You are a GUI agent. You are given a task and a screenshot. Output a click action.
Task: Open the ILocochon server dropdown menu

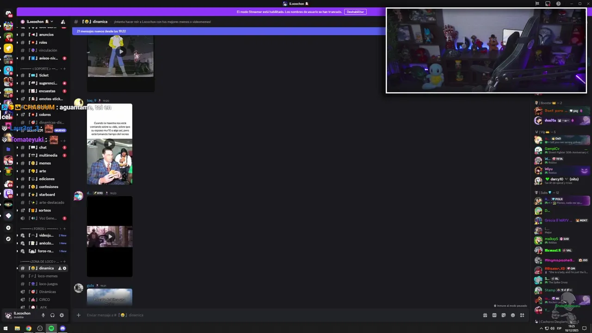37,22
